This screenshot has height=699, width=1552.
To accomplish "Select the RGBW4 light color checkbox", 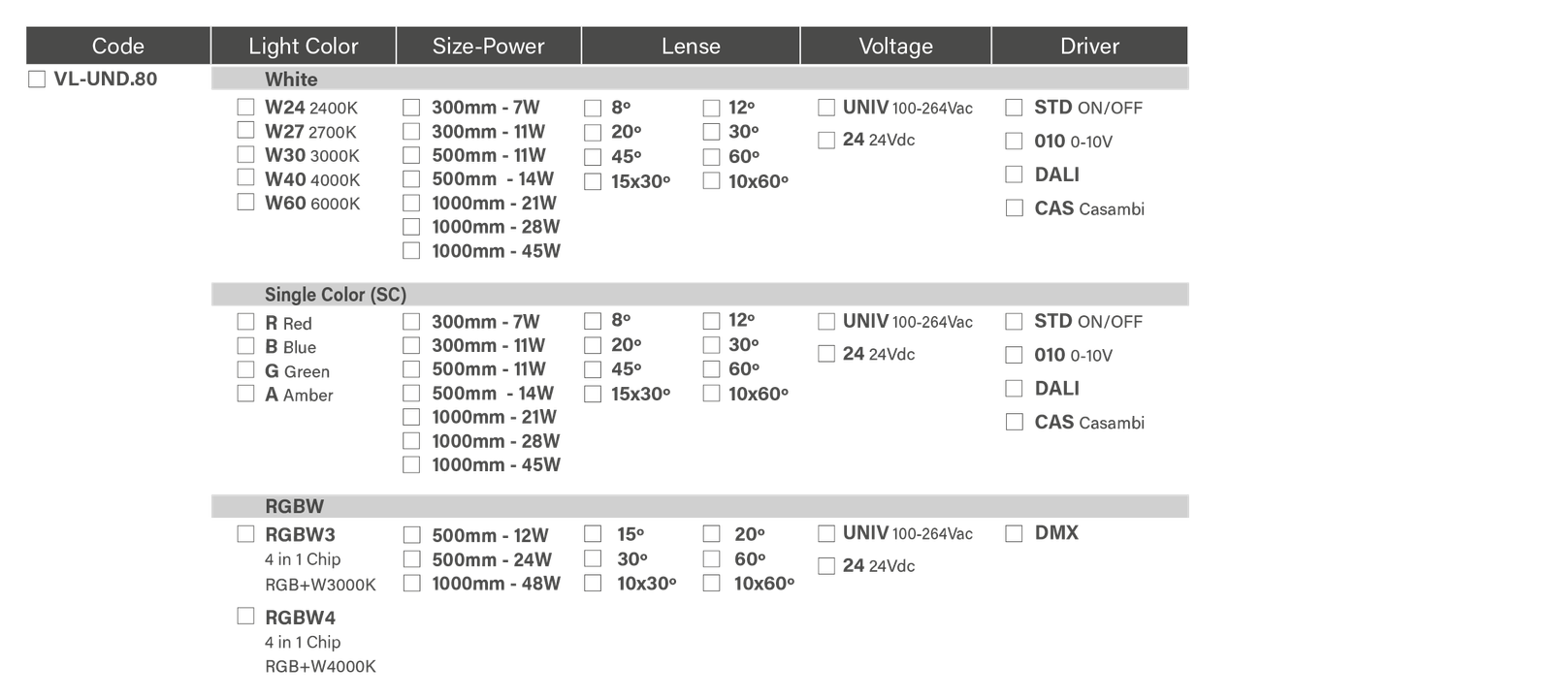I will coord(246,617).
